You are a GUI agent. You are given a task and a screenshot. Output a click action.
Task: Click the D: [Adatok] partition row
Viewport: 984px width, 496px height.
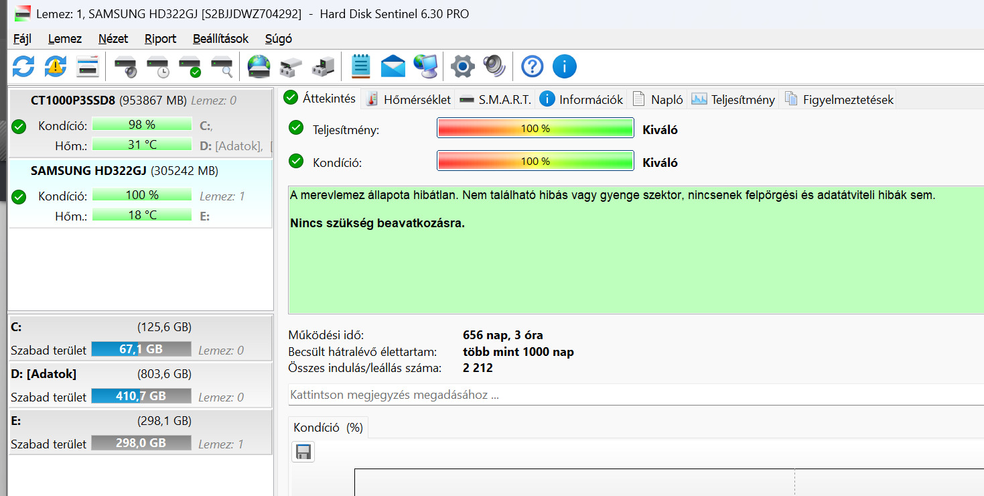(x=141, y=385)
